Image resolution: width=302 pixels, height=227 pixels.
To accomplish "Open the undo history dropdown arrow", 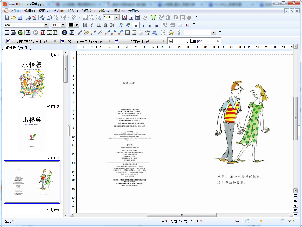I will click(69, 18).
